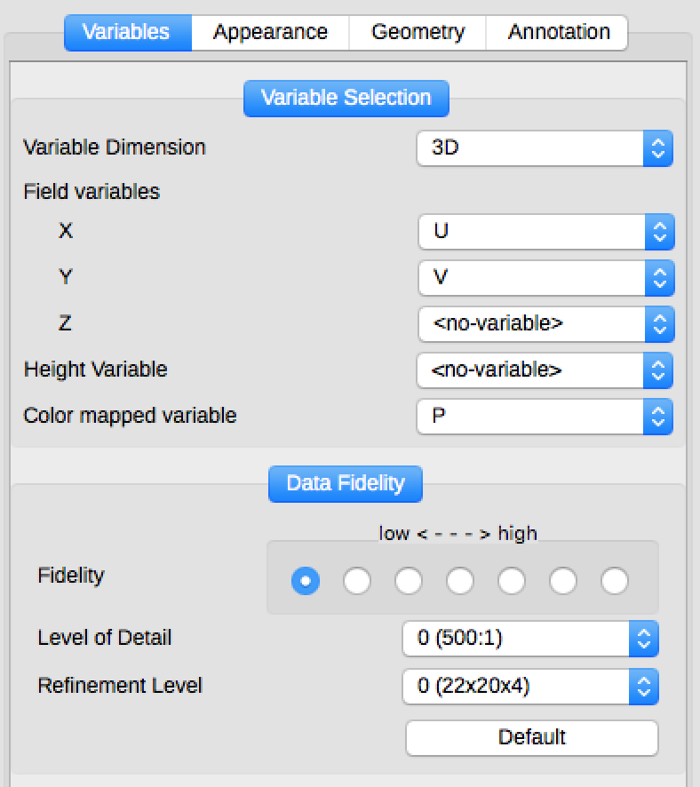Switch to the Appearance tab
The image size is (700, 787).
pos(270,33)
